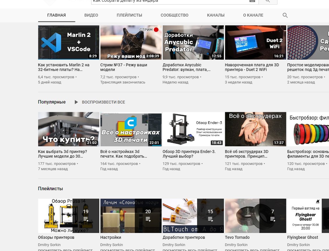Open Flyingbear Ghost playlist thumbnail
The image size is (329, 251).
(308, 216)
